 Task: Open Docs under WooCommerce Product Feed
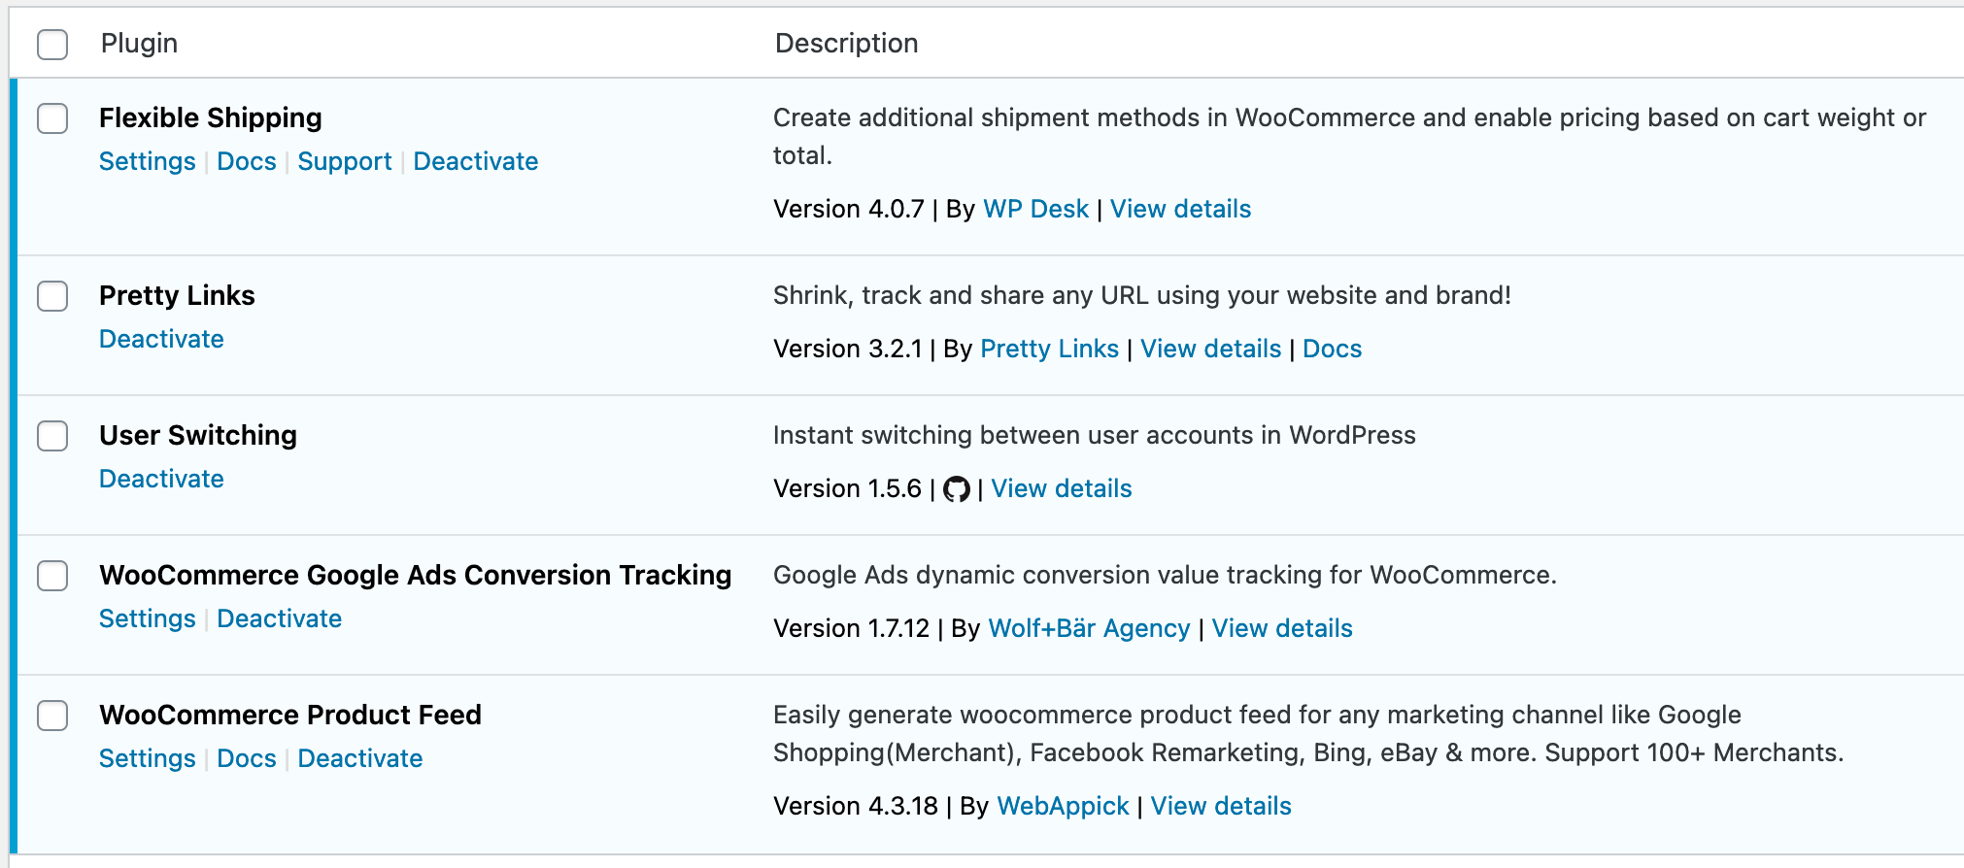pyautogui.click(x=247, y=758)
